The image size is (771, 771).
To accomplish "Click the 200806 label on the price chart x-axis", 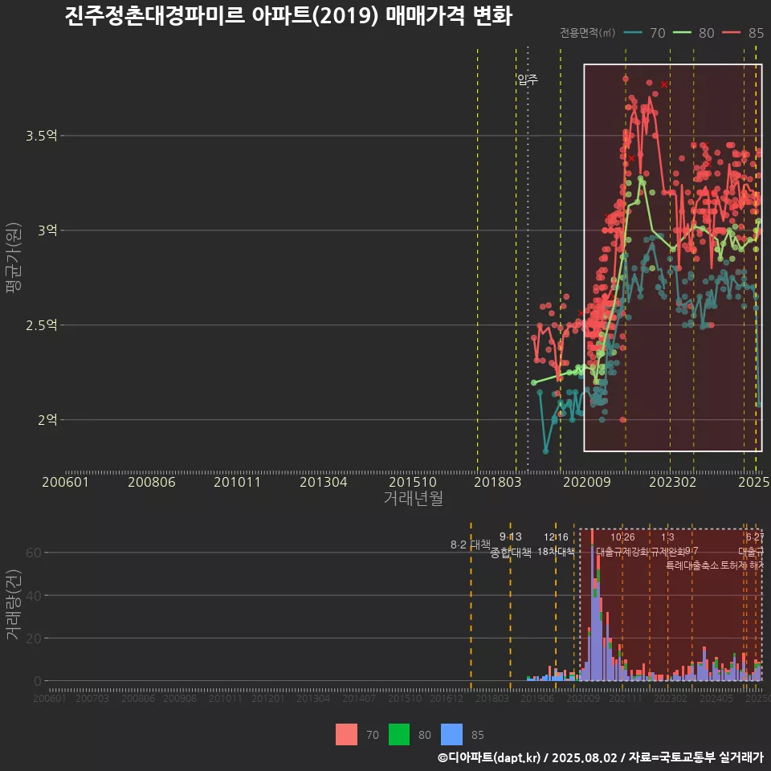I will click(152, 482).
